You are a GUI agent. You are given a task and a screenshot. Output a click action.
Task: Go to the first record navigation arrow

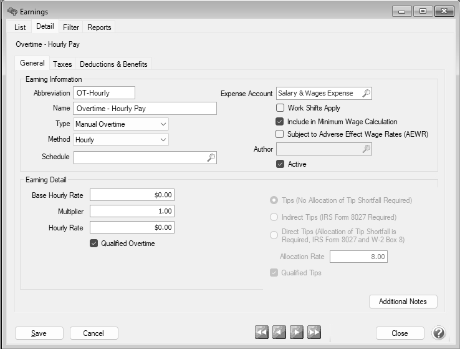coord(262,333)
